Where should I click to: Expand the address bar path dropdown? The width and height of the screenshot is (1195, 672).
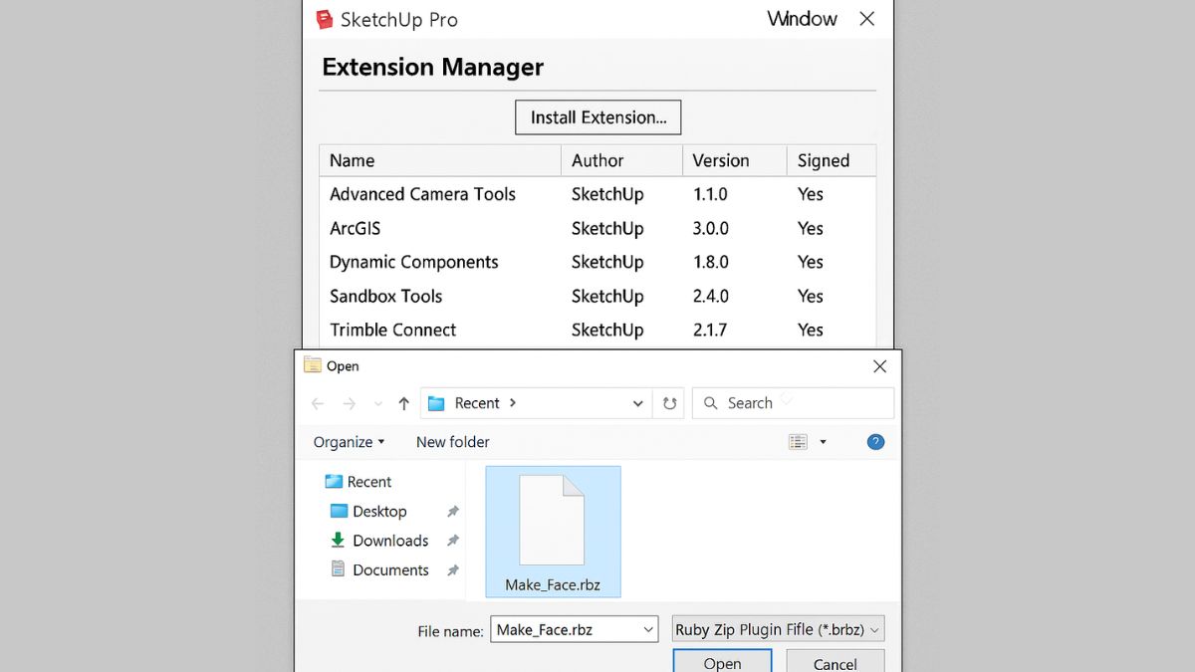coord(638,403)
